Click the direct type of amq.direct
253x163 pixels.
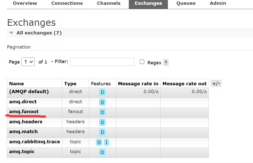click(75, 102)
